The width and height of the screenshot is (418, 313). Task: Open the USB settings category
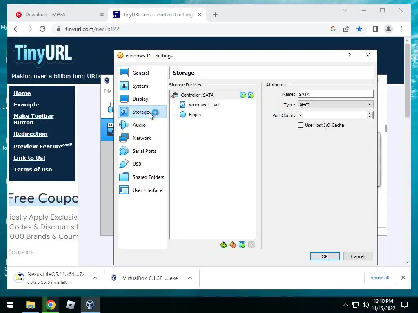tap(142, 164)
